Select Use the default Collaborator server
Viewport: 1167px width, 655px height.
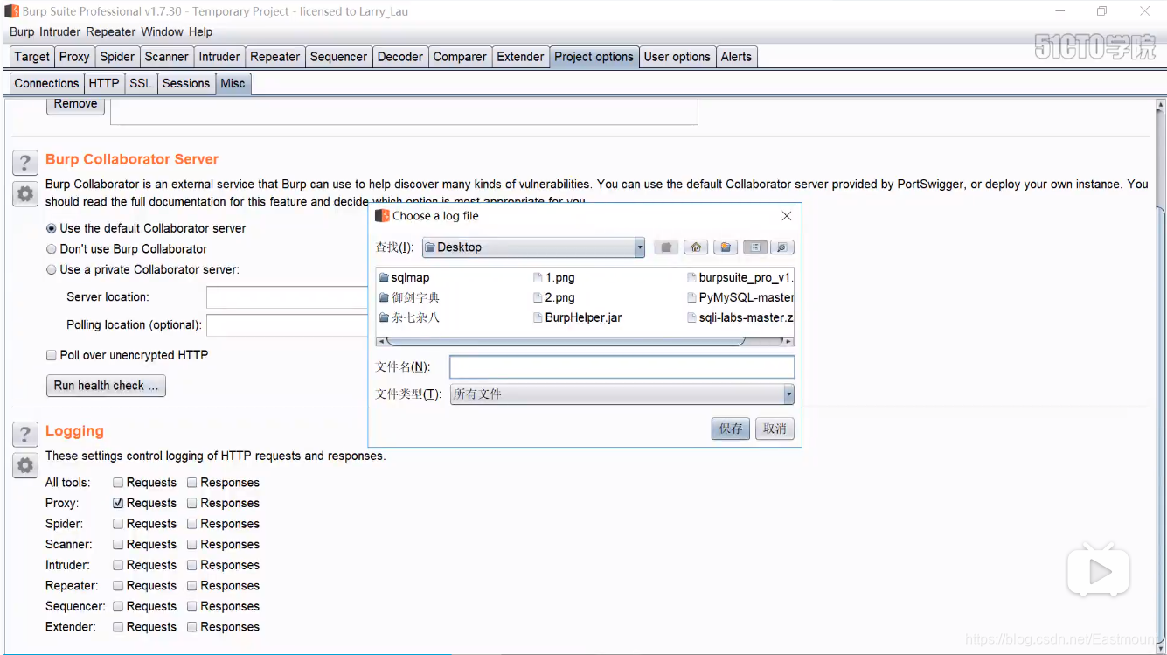pyautogui.click(x=52, y=228)
